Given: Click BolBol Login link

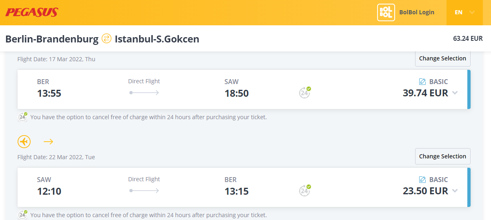Looking at the screenshot, I should coord(417,12).
